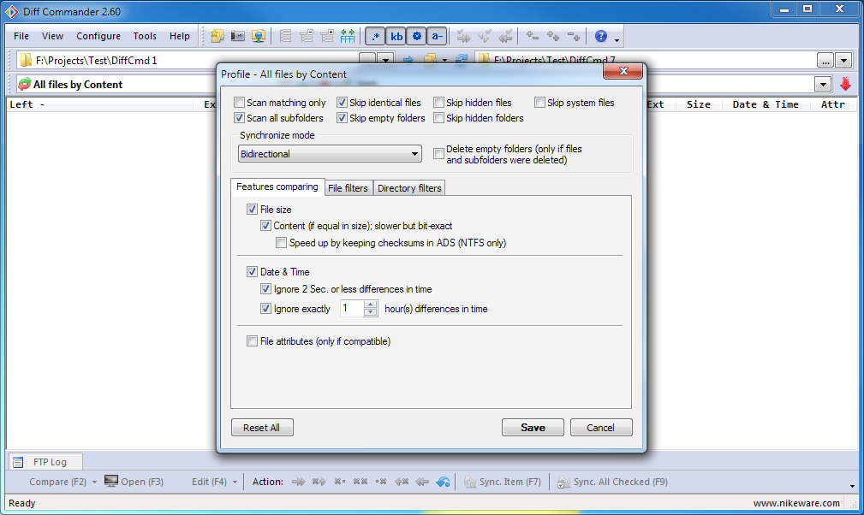This screenshot has height=515, width=864.
Task: Click the wildcard (.*) filter toolbar icon
Action: pyautogui.click(x=375, y=36)
